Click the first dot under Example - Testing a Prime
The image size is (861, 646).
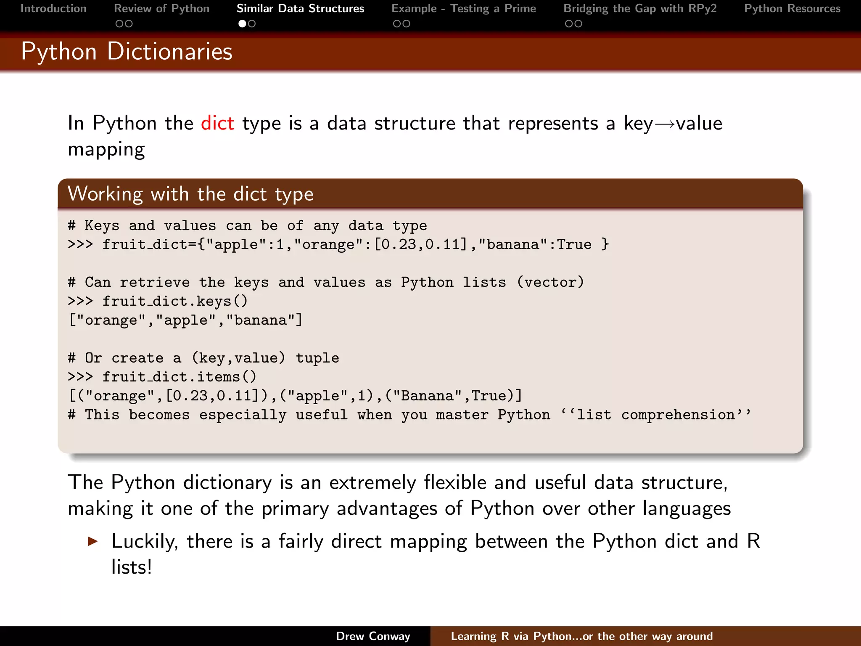click(x=397, y=24)
